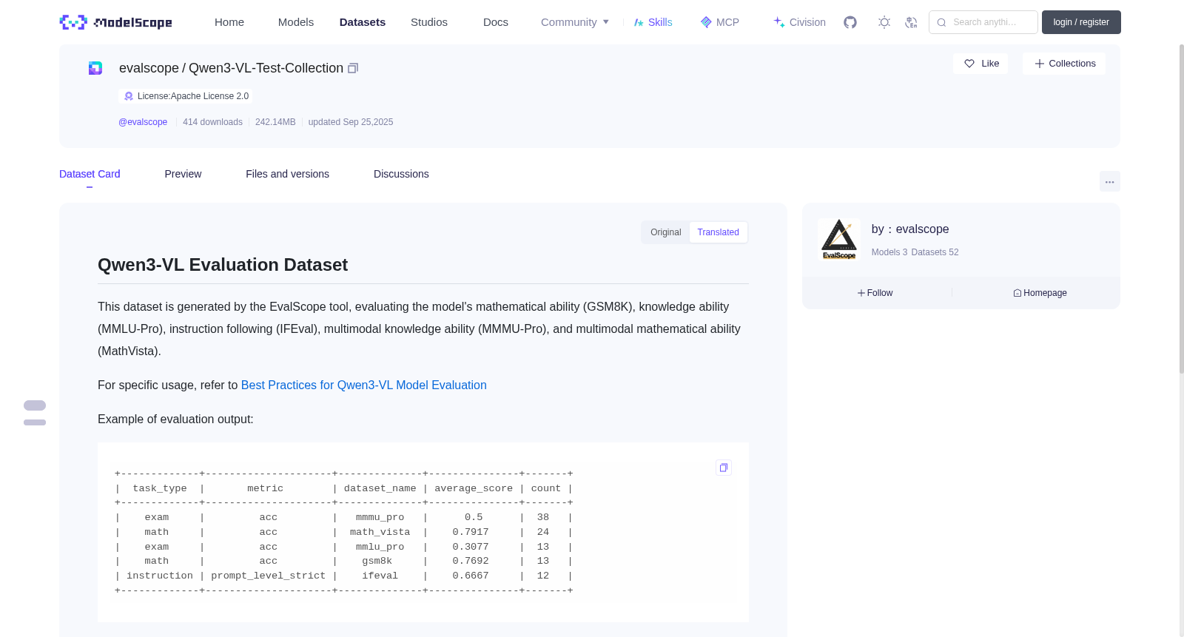Open Models in top navigation
1184x637 pixels.
click(x=296, y=22)
